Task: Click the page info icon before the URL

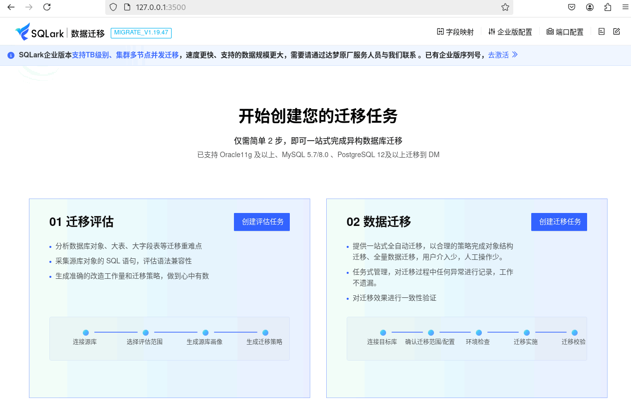Action: point(127,7)
